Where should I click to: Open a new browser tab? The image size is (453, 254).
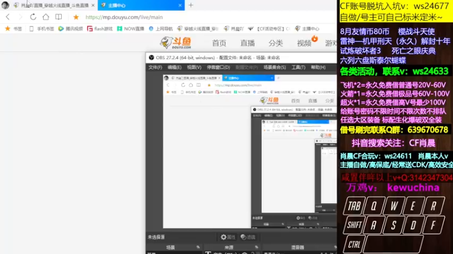tap(191, 5)
